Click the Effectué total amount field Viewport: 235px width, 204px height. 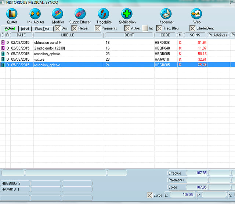pyautogui.click(x=197, y=173)
